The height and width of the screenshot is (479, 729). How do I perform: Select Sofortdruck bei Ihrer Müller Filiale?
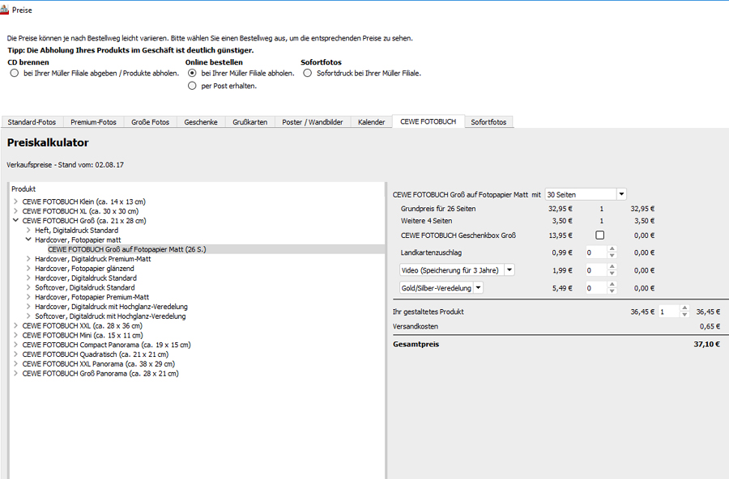[308, 73]
